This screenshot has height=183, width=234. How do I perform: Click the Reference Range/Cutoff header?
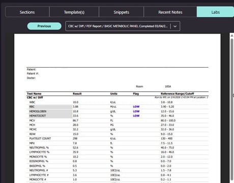tap(178, 94)
